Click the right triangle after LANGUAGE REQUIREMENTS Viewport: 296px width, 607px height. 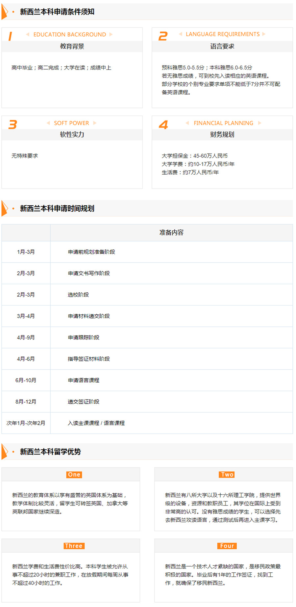[x=264, y=34]
